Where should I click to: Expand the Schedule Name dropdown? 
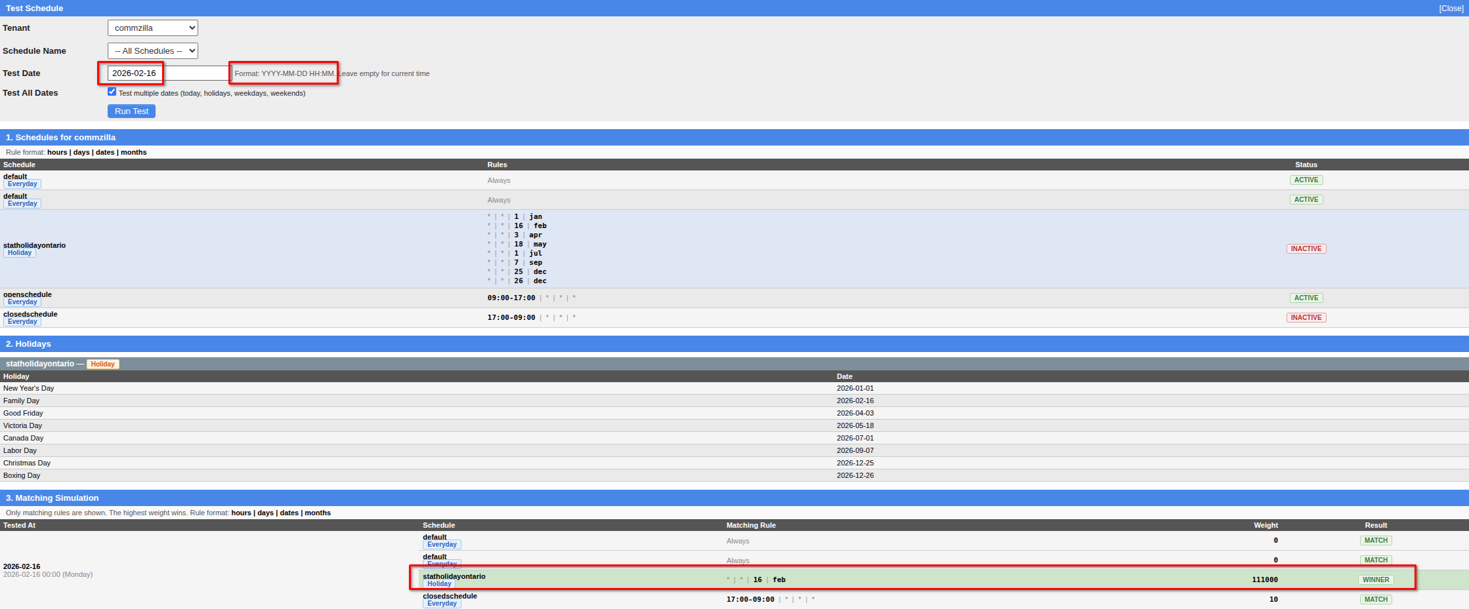tap(152, 51)
